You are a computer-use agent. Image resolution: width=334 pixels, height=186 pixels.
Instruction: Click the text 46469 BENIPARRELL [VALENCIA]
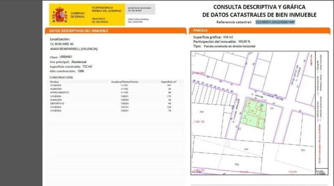click(x=74, y=49)
